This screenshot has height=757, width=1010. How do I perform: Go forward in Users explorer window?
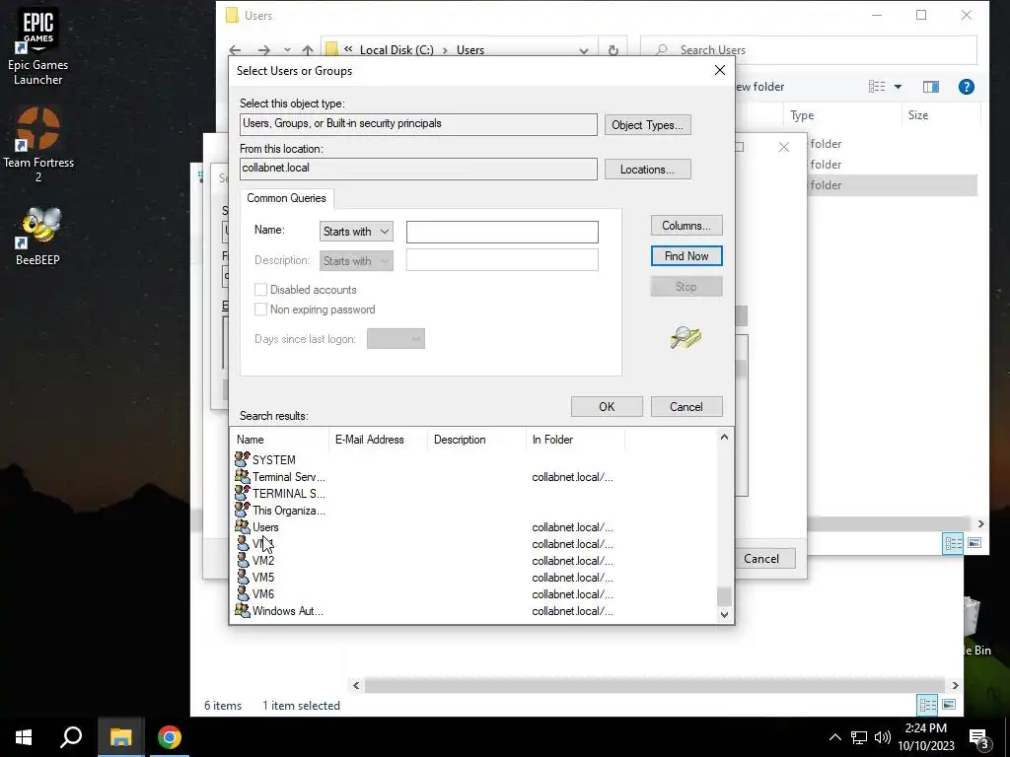(x=263, y=49)
